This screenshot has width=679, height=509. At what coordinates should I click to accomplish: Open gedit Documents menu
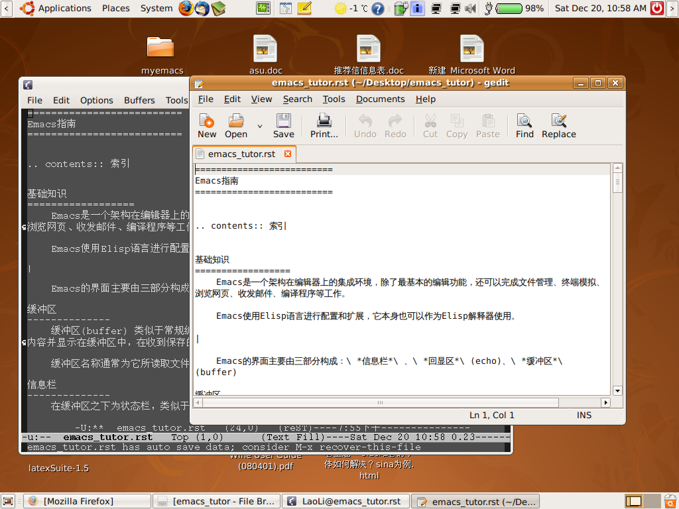pos(380,99)
